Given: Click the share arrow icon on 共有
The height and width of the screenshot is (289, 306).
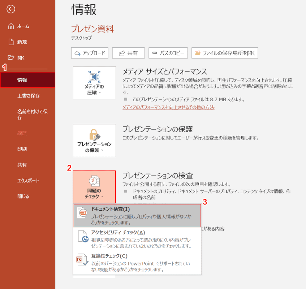Looking at the screenshot, I should pyautogui.click(x=122, y=53).
